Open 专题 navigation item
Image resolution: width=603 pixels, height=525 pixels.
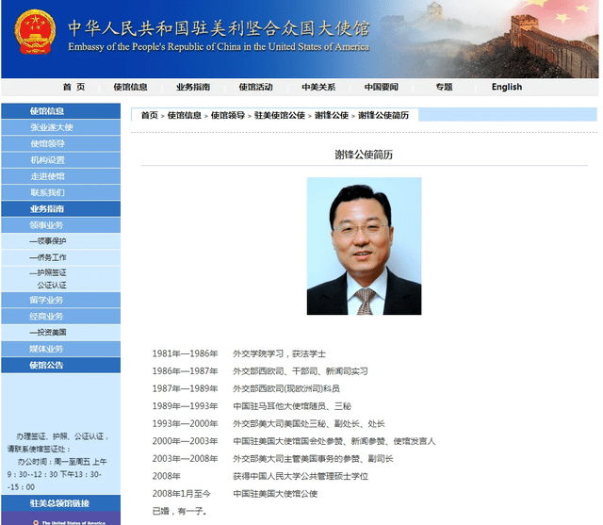[444, 87]
